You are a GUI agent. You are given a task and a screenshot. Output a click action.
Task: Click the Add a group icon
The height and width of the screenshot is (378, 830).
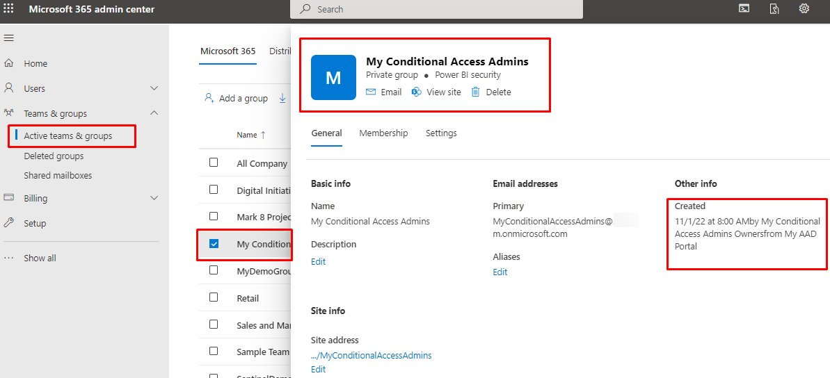[209, 98]
